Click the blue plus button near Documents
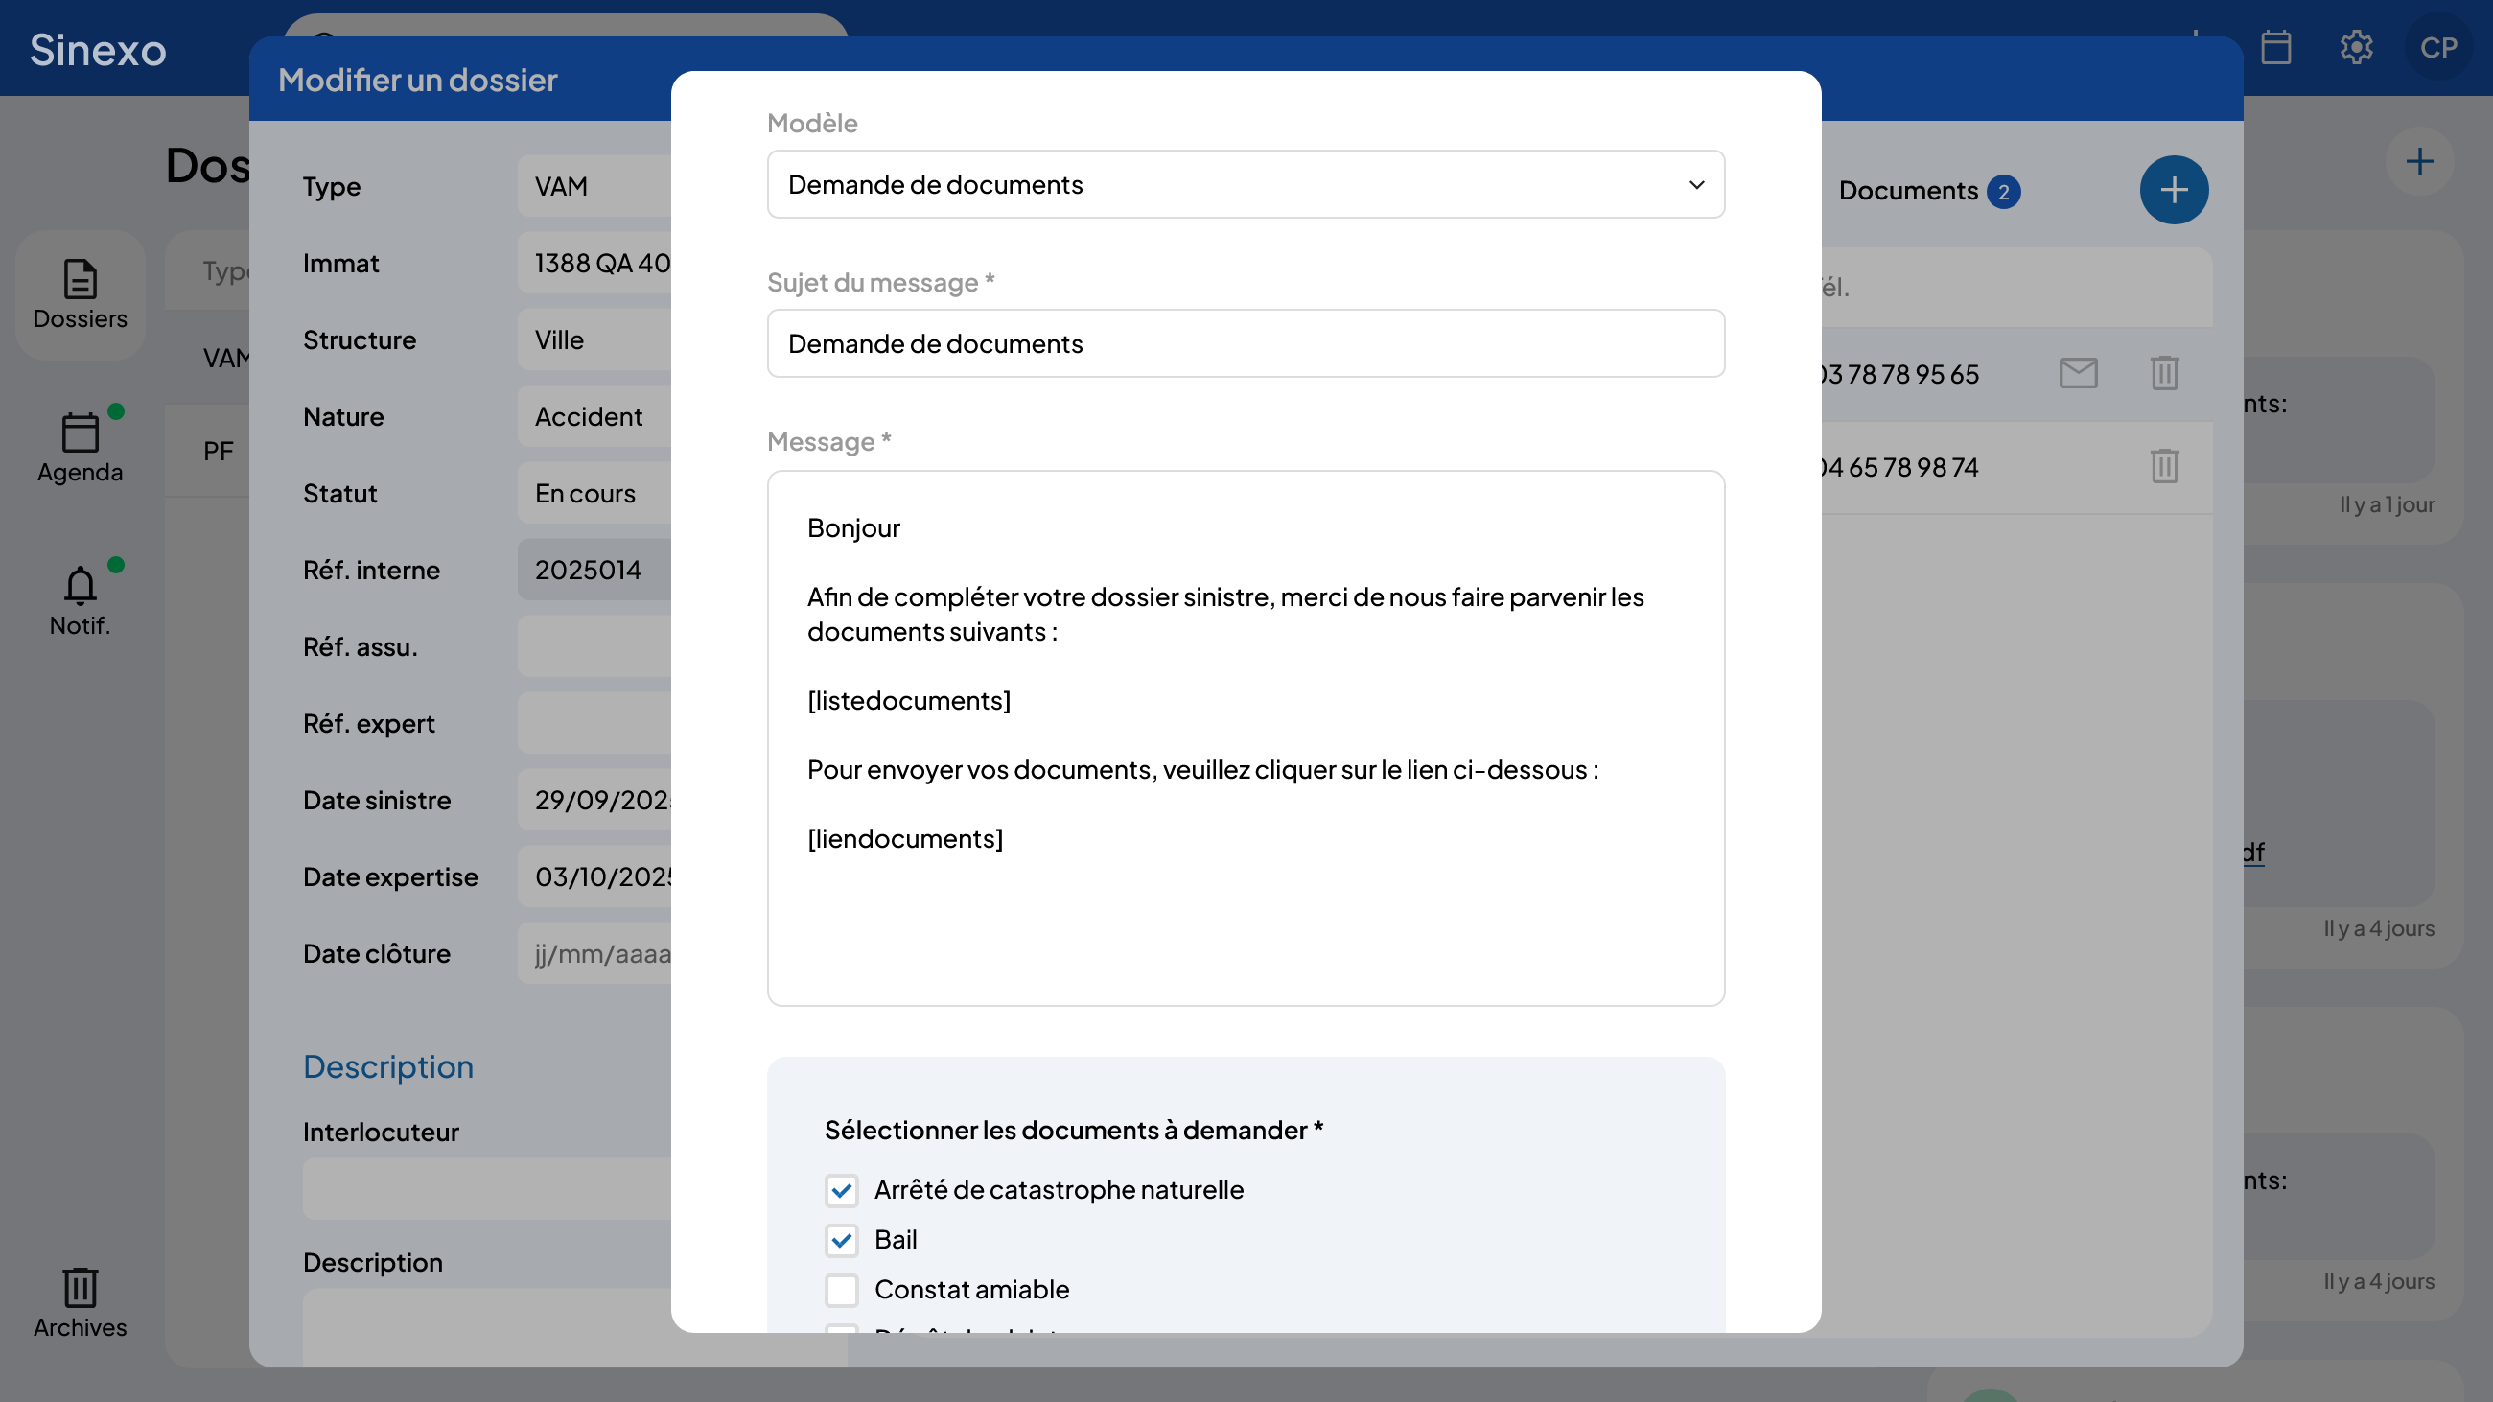The image size is (2493, 1402). [2173, 191]
